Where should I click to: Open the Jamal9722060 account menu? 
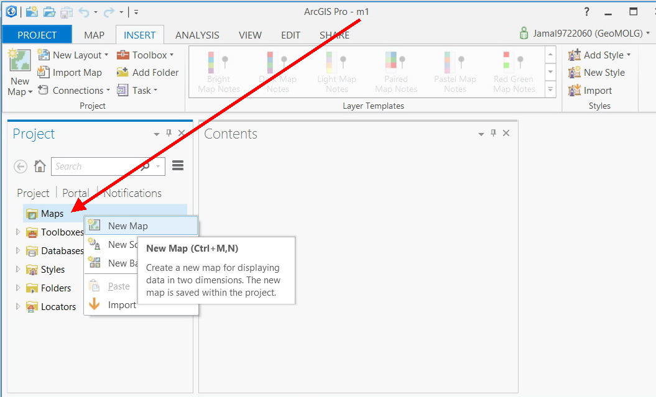[584, 34]
